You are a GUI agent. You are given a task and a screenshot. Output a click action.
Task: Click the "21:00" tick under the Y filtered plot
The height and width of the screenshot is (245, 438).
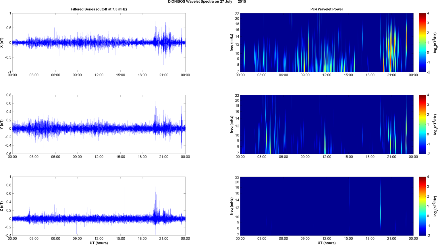click(164, 157)
